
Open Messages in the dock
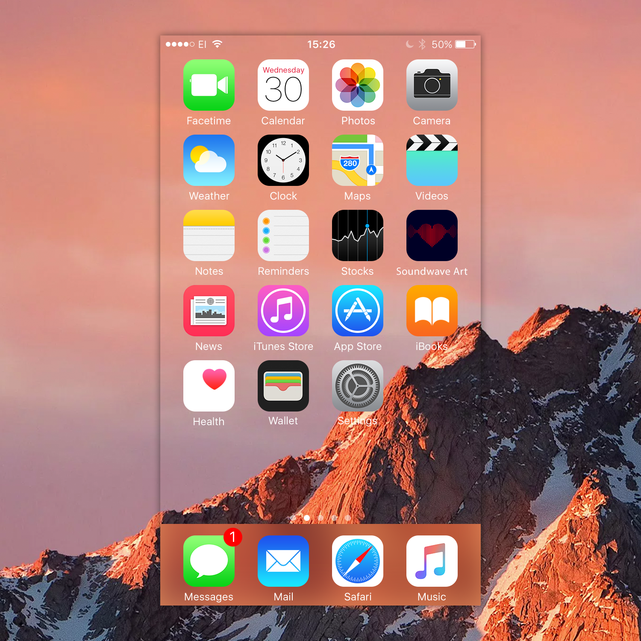pyautogui.click(x=209, y=561)
